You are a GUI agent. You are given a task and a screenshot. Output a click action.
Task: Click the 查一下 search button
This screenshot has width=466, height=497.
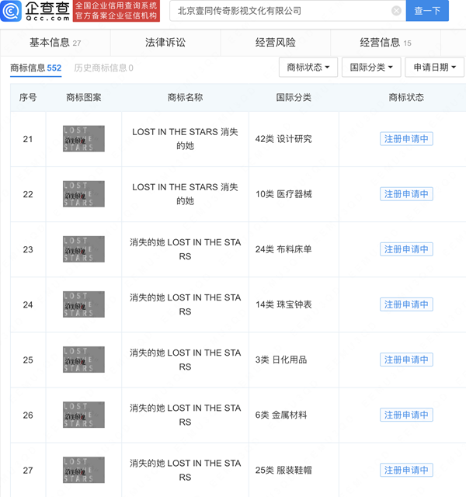427,11
